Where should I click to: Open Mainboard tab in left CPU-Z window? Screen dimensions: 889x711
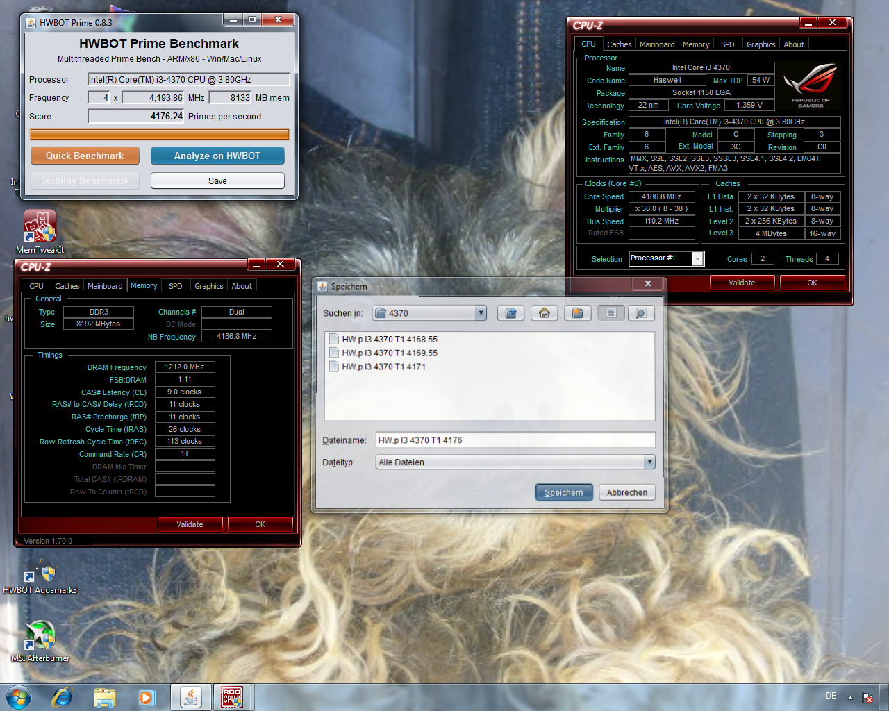105,286
